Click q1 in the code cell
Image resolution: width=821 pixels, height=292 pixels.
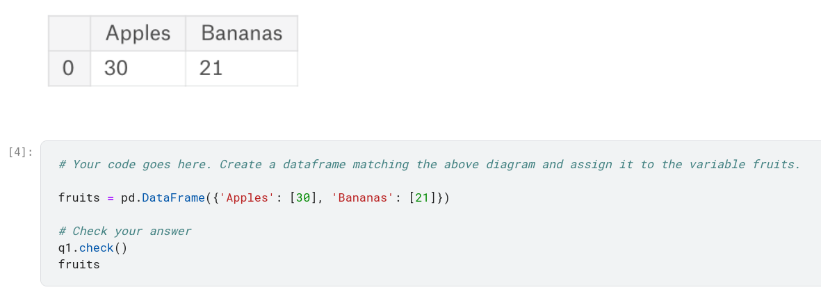[x=65, y=248]
